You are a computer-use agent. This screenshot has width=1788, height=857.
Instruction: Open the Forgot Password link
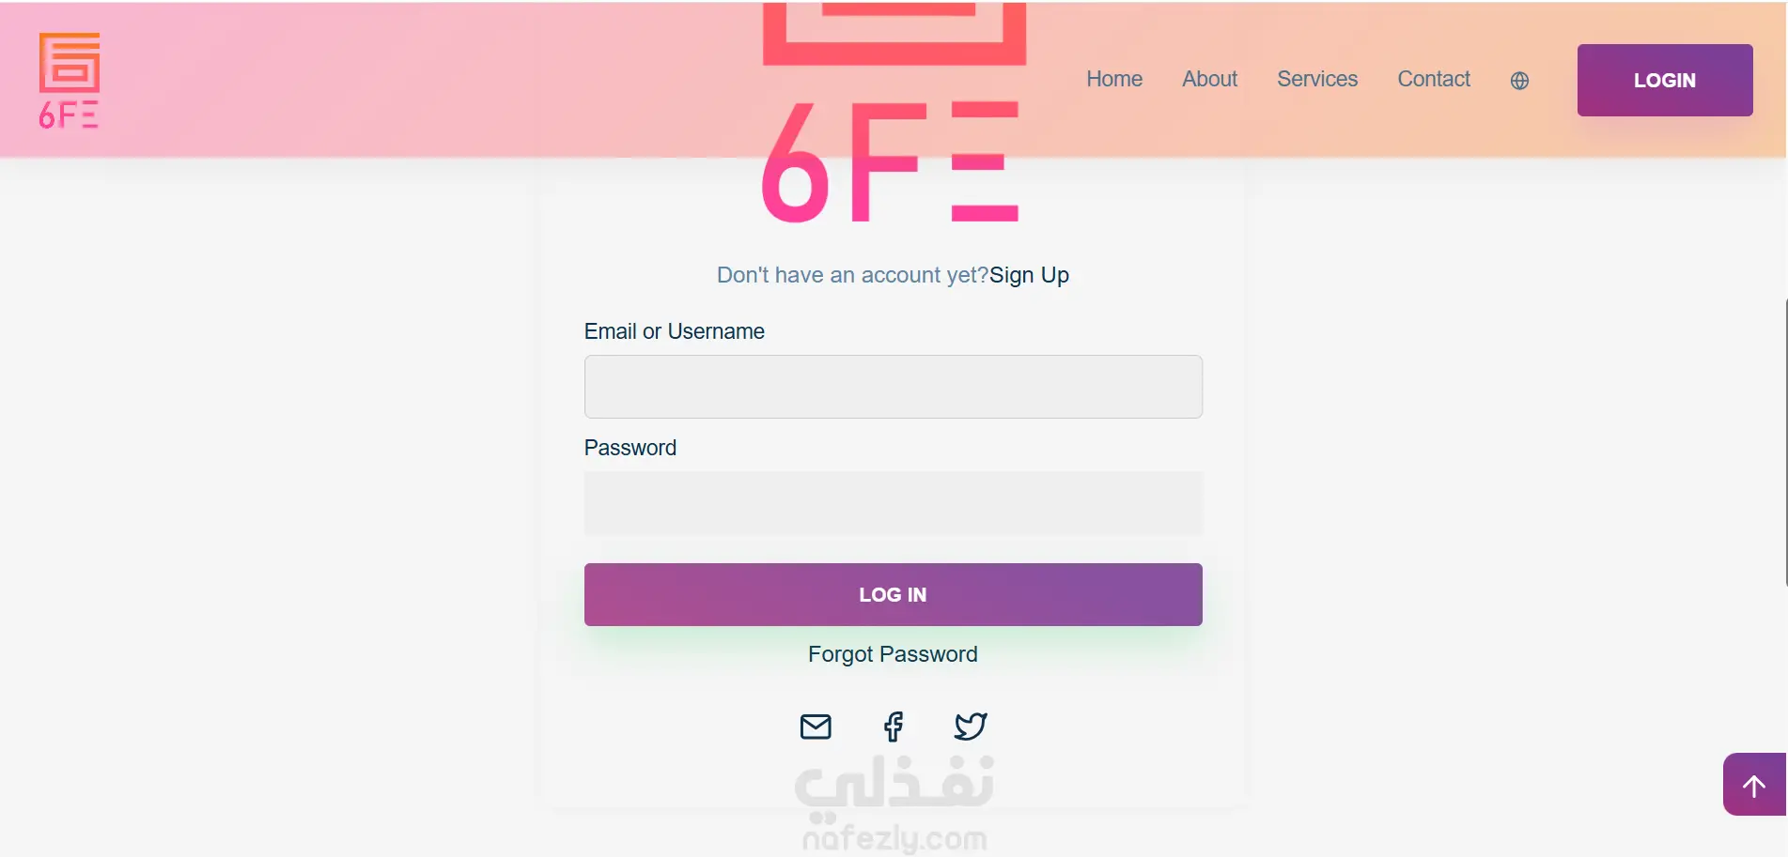[x=893, y=654]
